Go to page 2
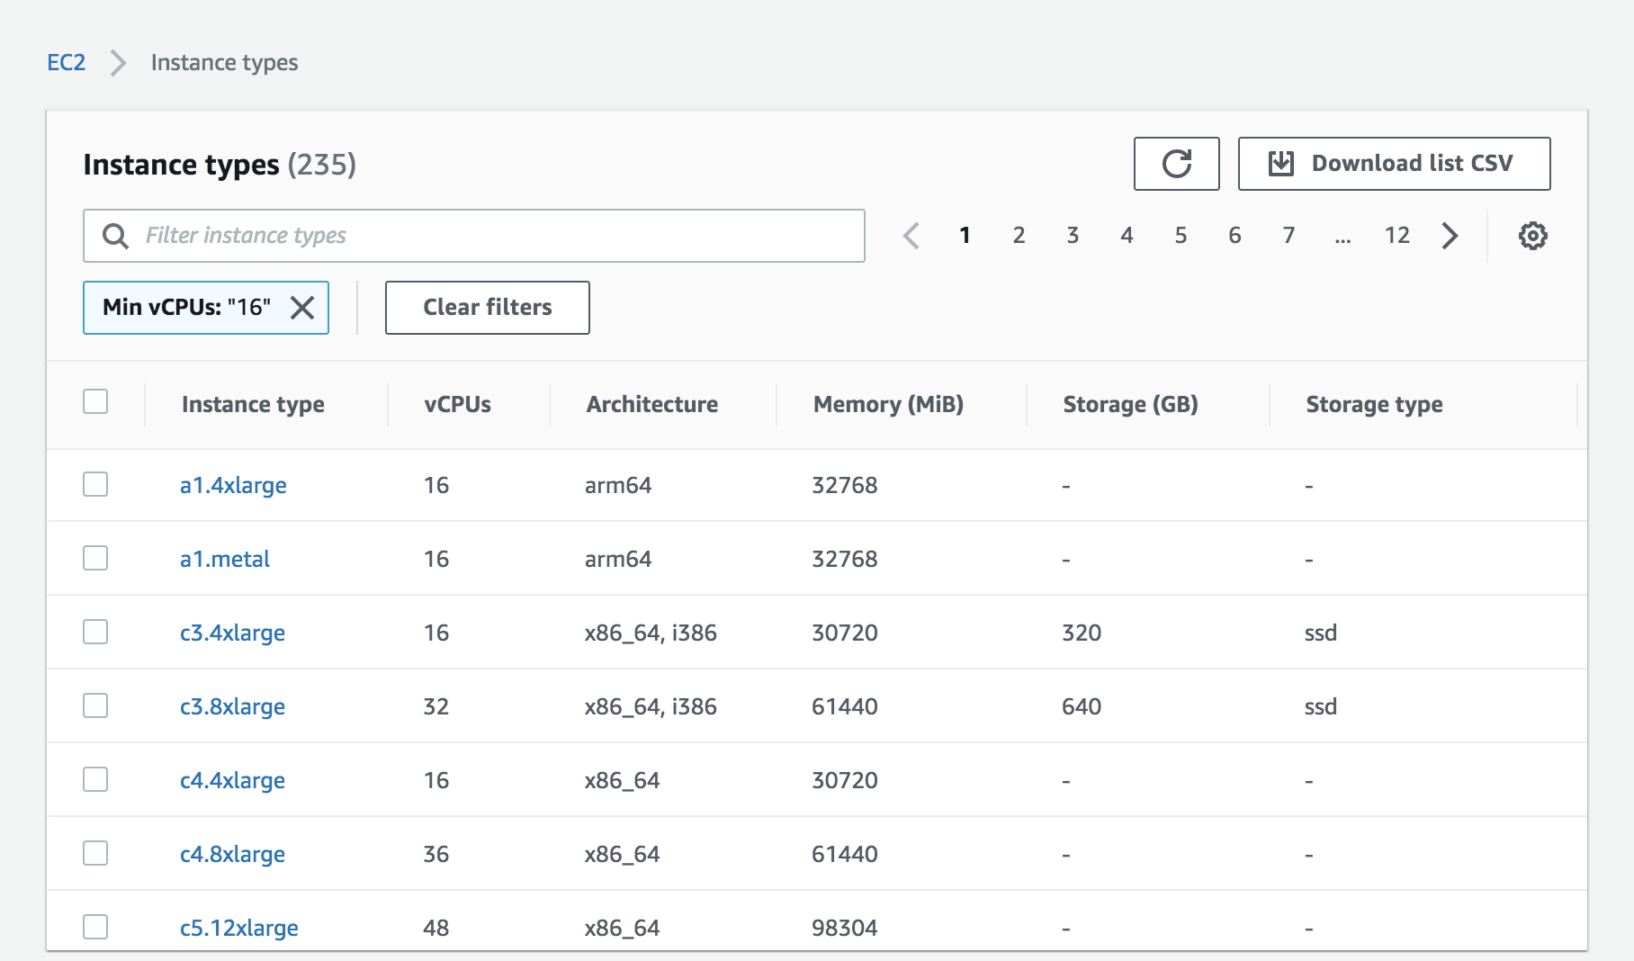The image size is (1634, 961). click(x=1019, y=236)
